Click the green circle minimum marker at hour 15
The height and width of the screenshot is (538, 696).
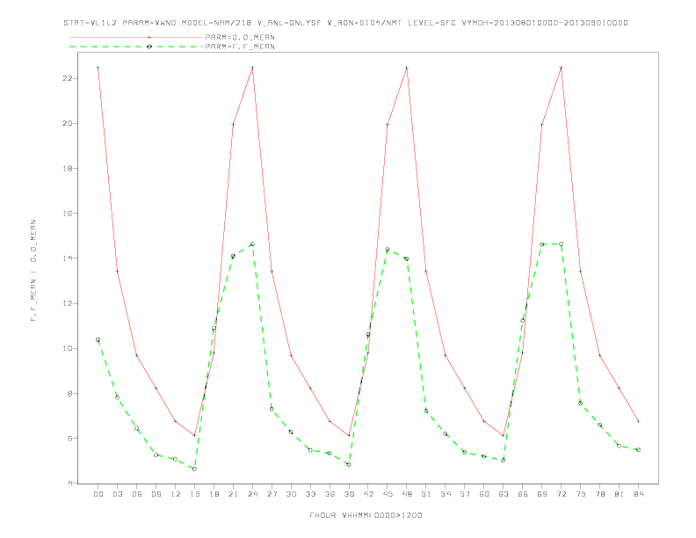194,469
